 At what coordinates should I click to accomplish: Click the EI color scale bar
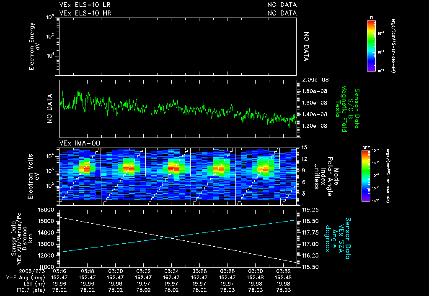click(371, 46)
